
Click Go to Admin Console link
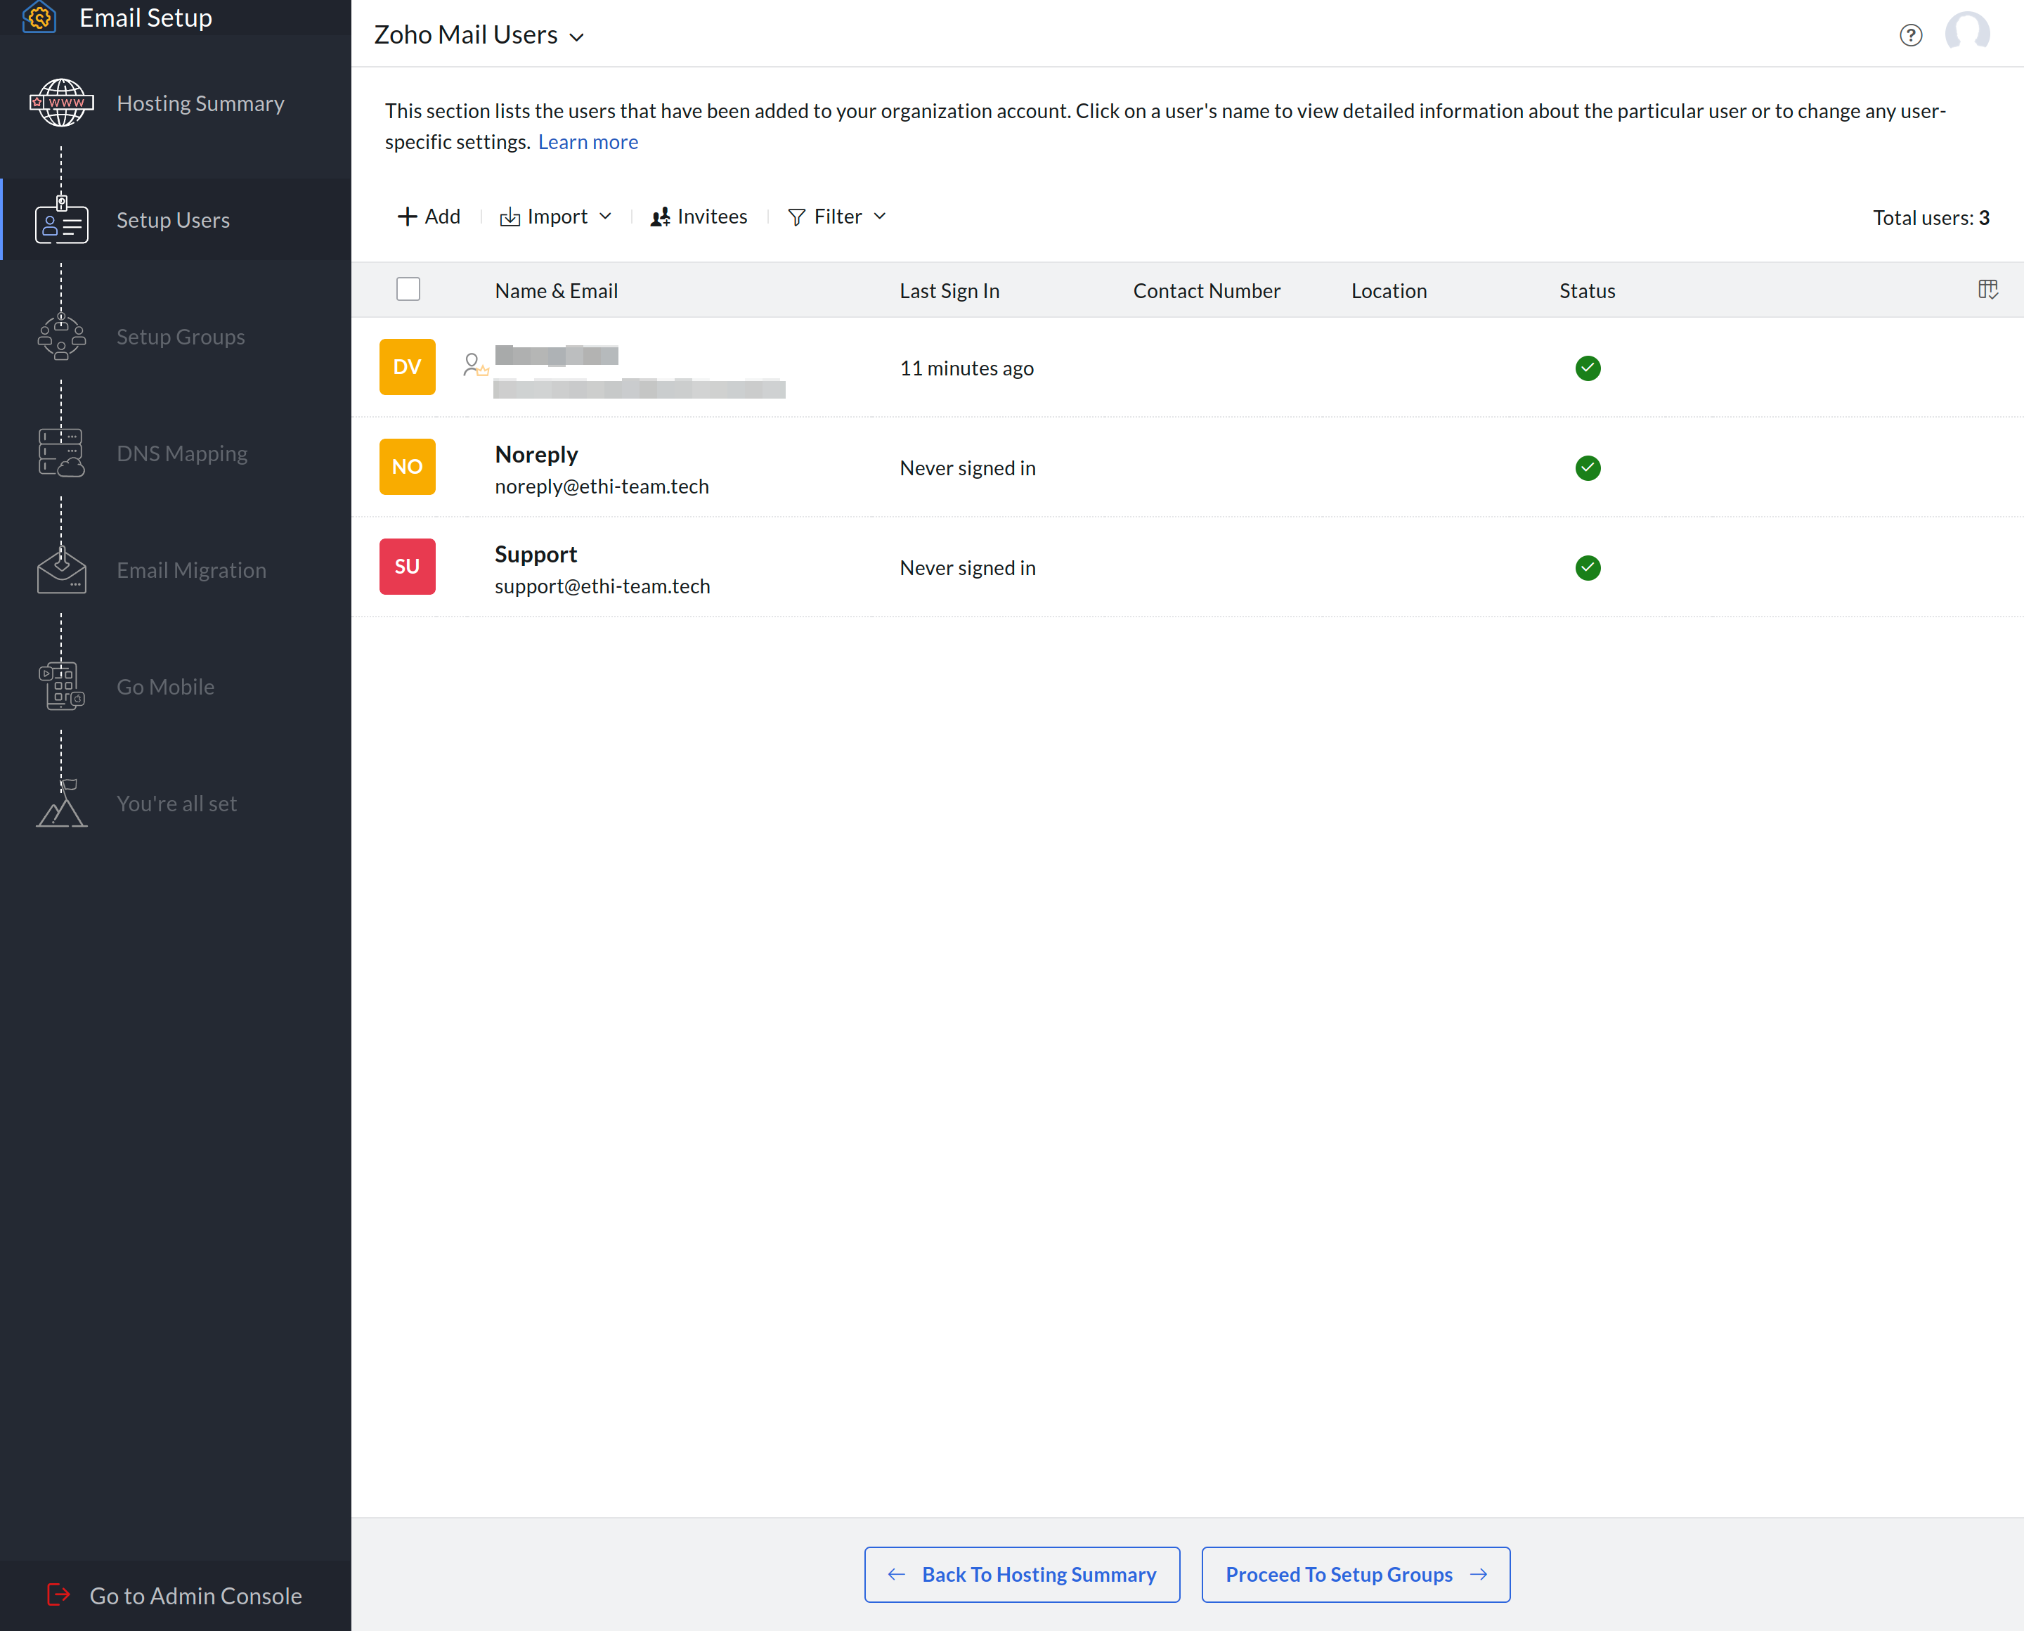pyautogui.click(x=195, y=1595)
